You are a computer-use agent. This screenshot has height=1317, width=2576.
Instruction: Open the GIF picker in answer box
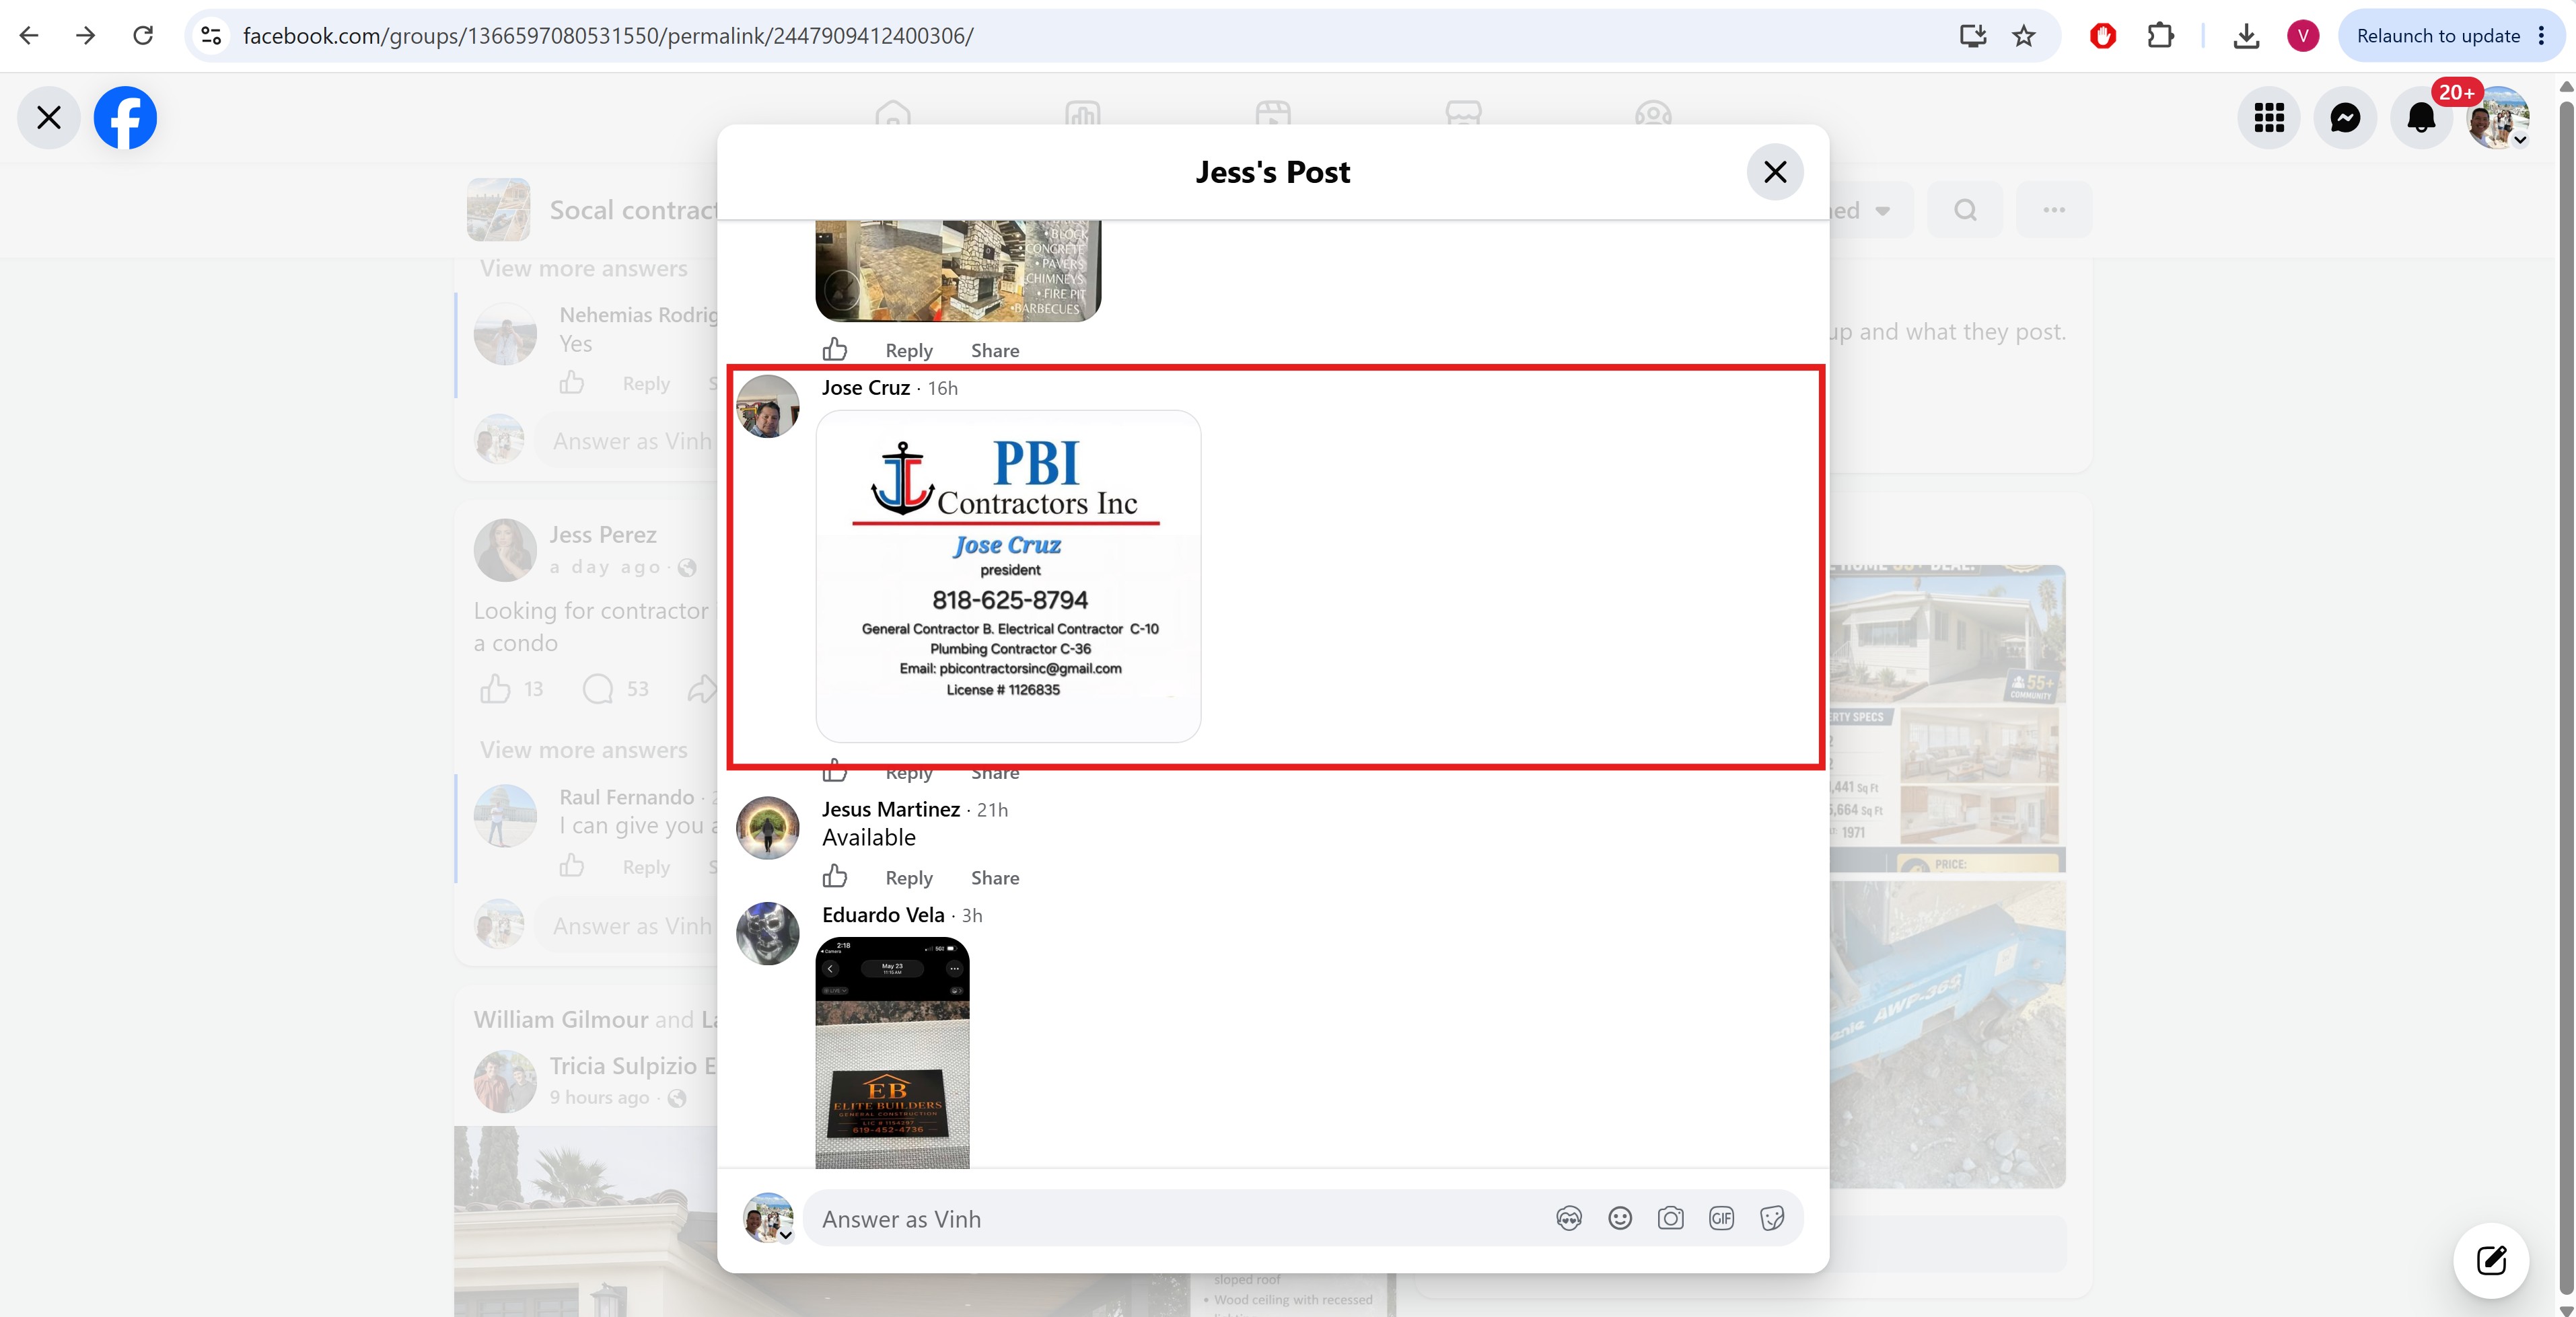(1721, 1219)
